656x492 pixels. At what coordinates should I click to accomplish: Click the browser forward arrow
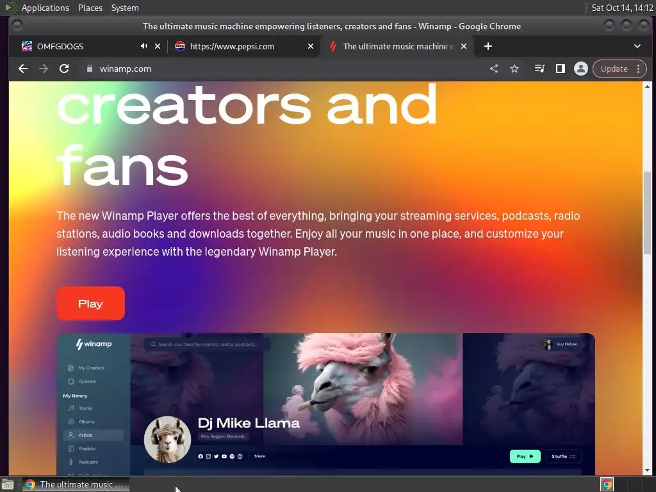point(44,69)
